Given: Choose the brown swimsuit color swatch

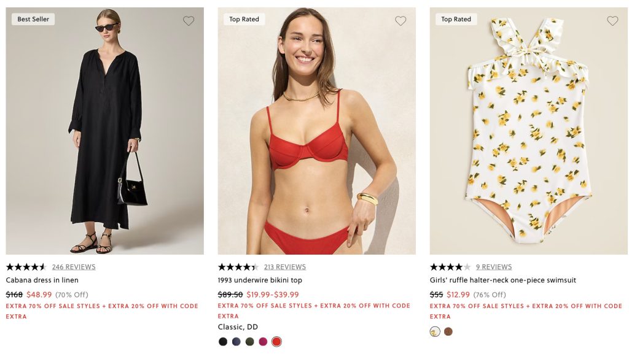Looking at the screenshot, I should (x=448, y=332).
